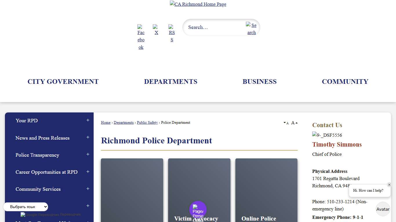Increase text size with the larger A control
The height and width of the screenshot is (222, 396).
click(x=293, y=123)
